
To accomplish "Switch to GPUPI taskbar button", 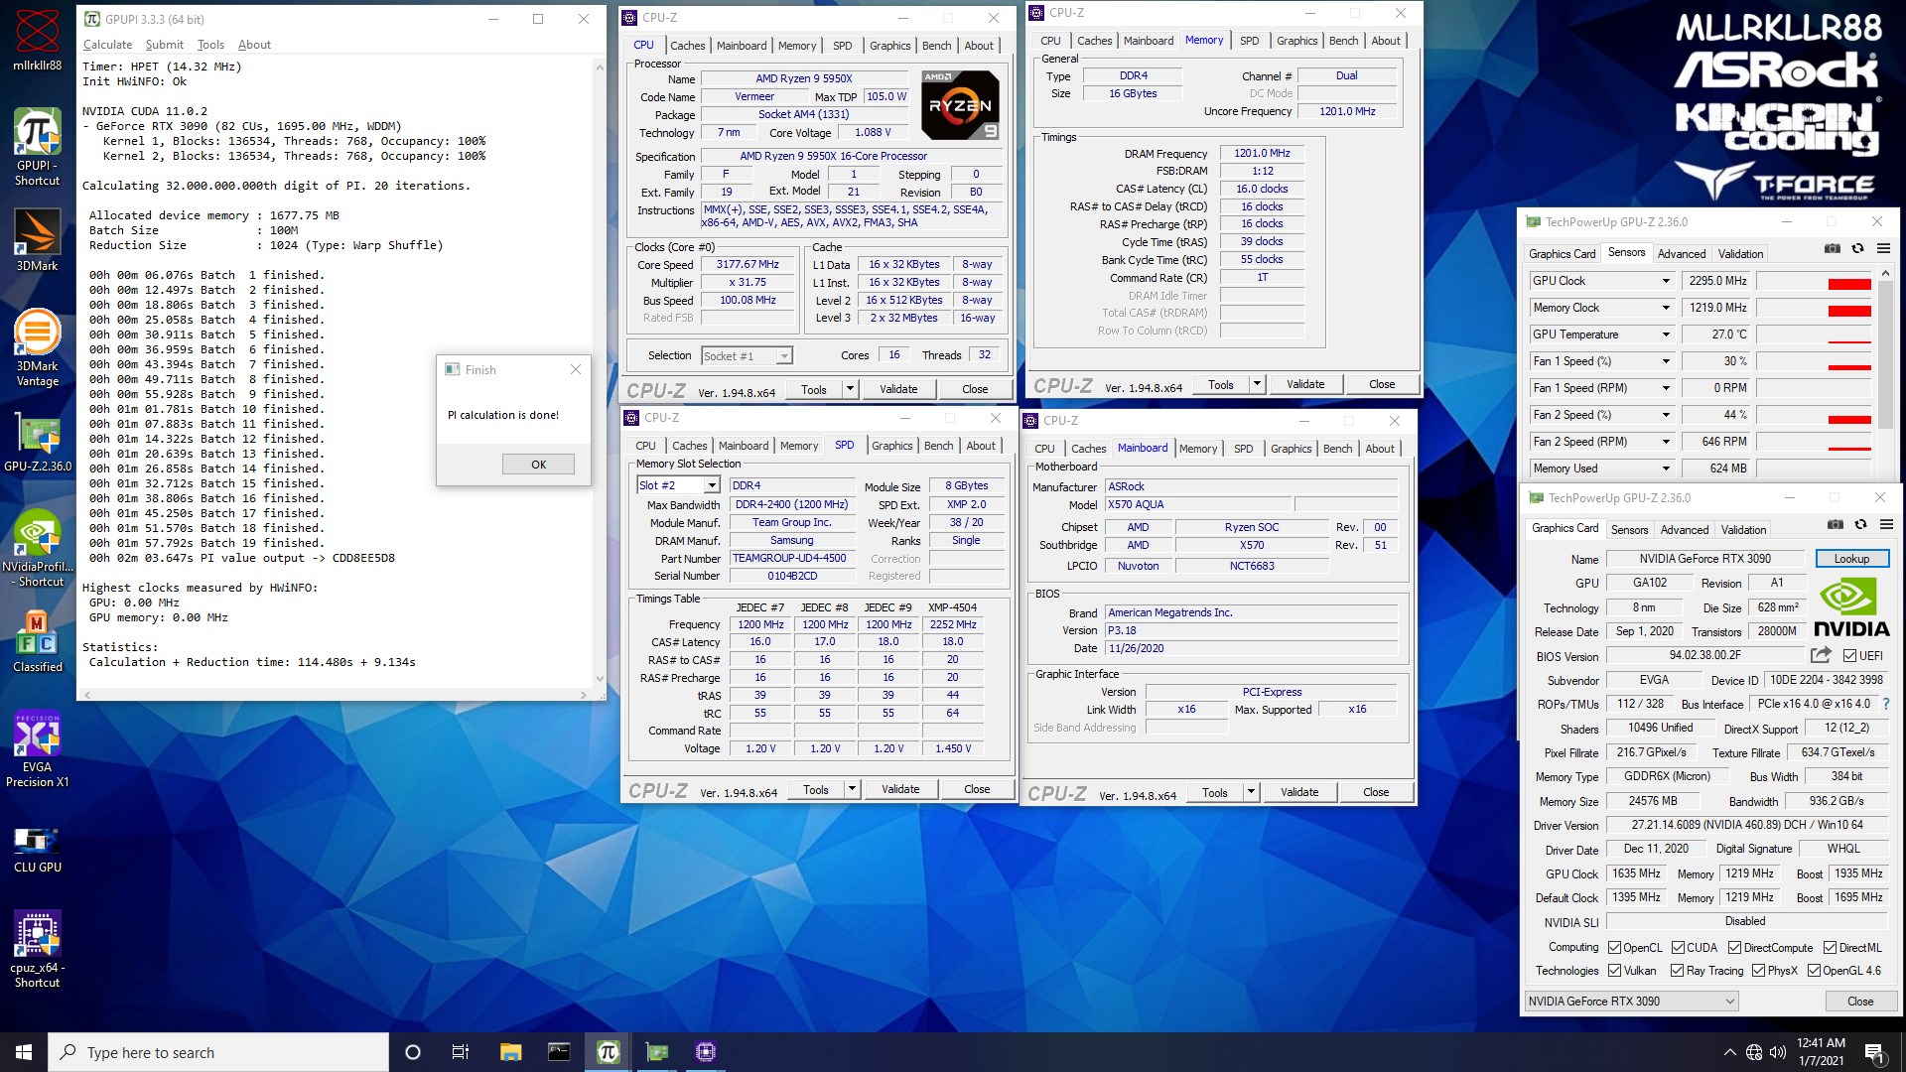I will tap(608, 1052).
